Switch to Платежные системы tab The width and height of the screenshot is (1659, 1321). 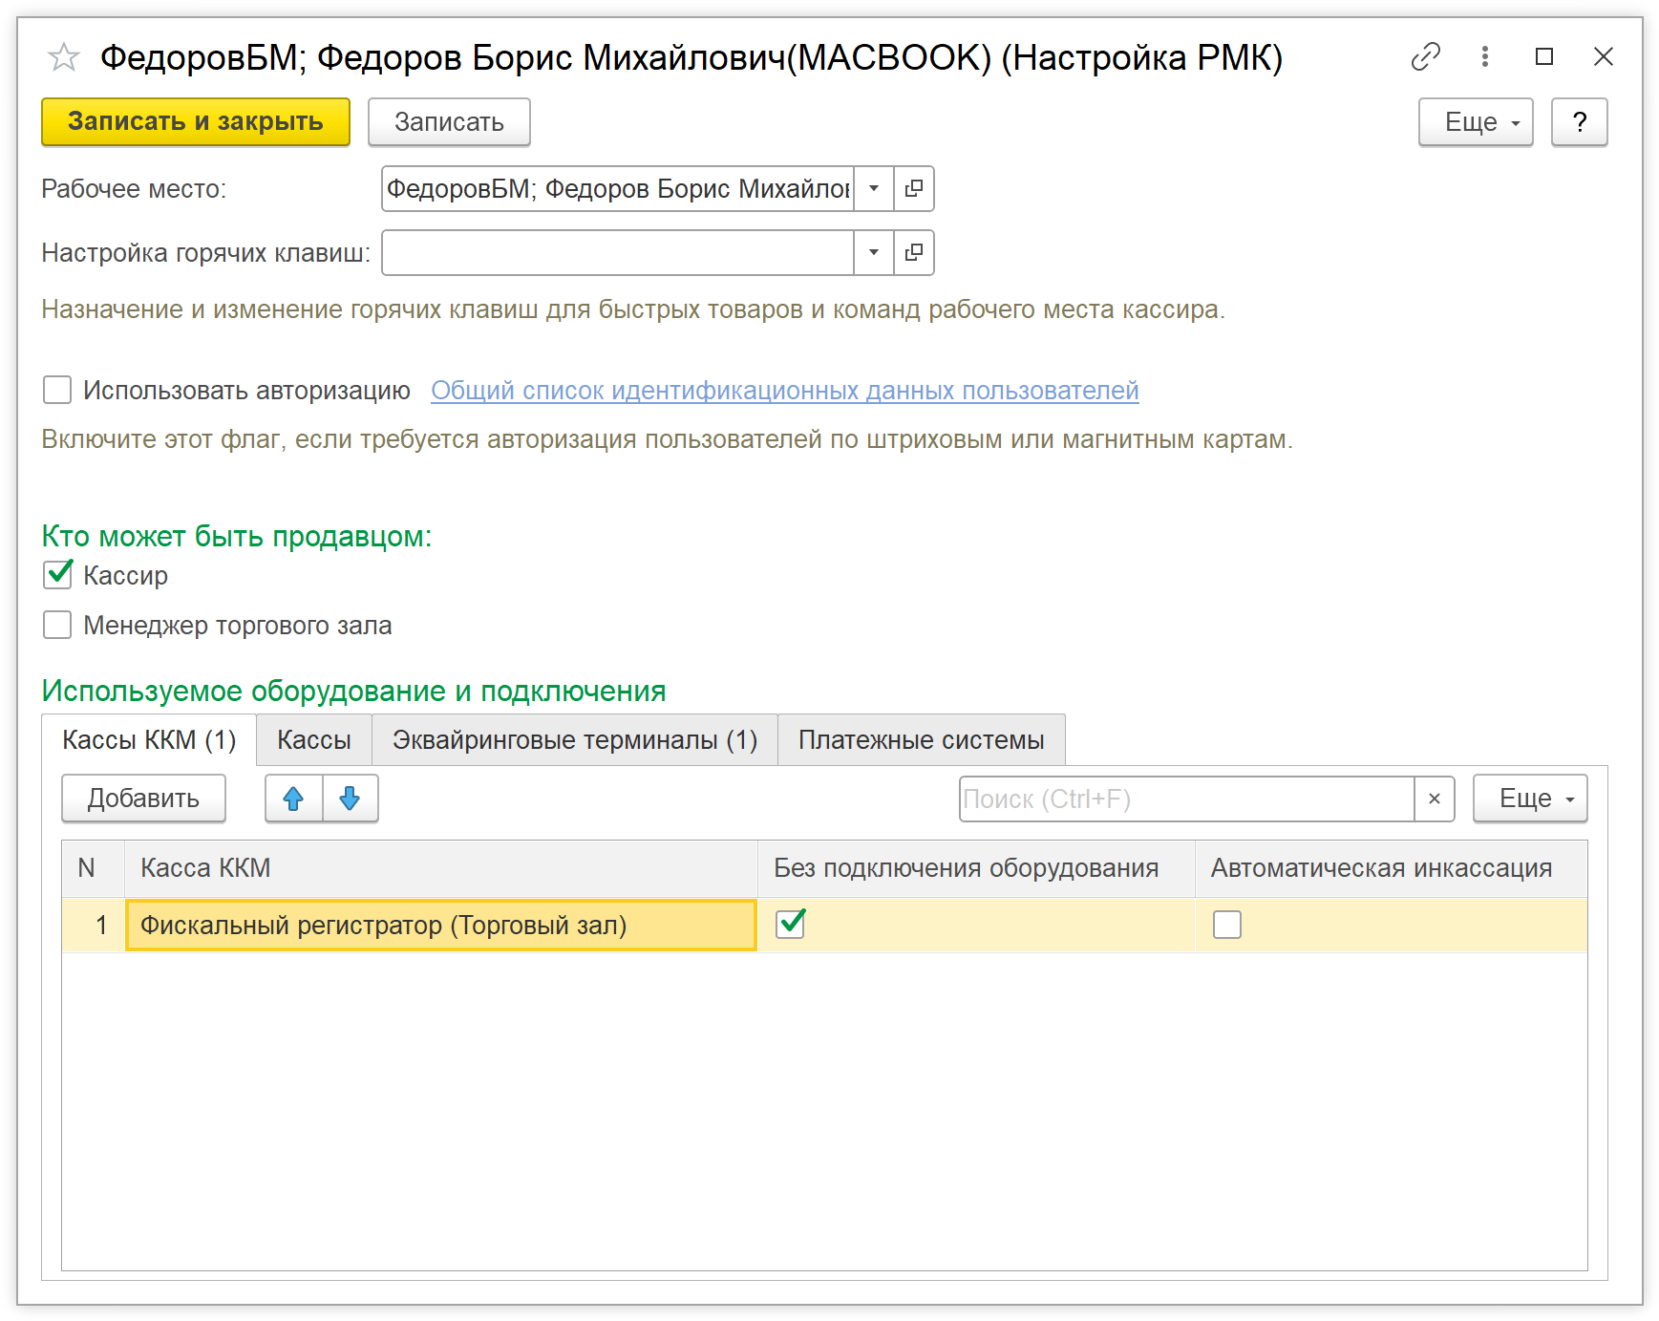(x=921, y=740)
